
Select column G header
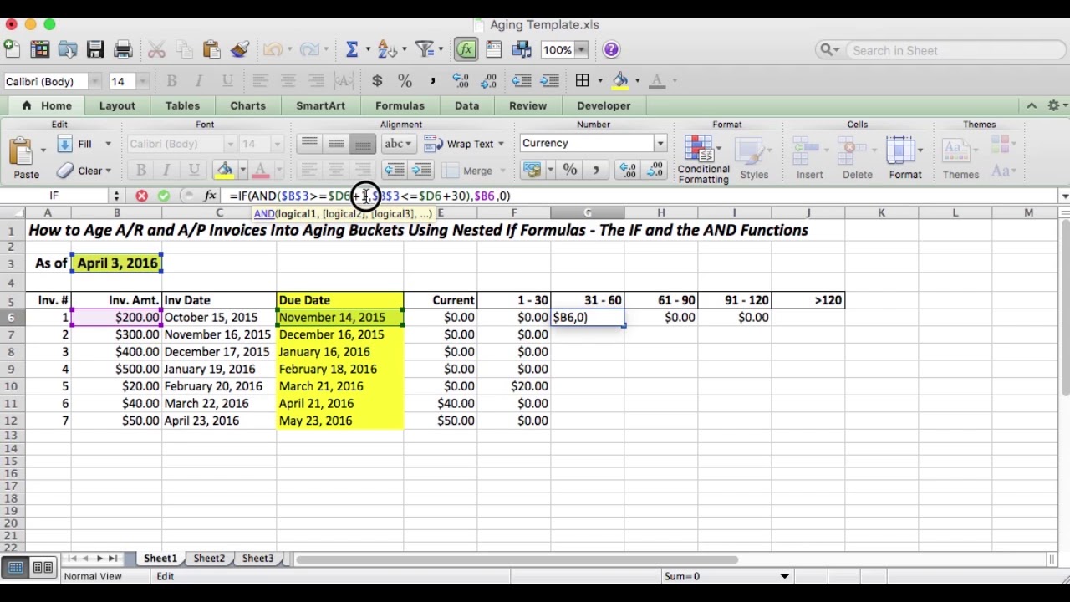coord(588,213)
